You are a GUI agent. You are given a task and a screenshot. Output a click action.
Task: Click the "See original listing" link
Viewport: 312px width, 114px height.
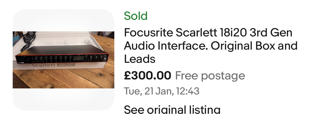pyautogui.click(x=172, y=109)
